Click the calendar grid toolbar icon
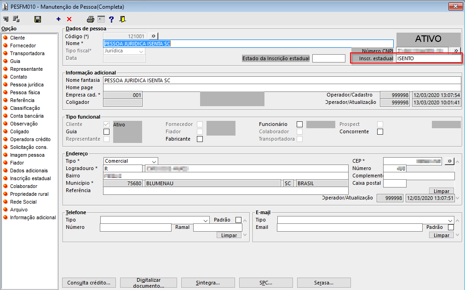Viewport: 465px width, 290px height. [x=101, y=19]
